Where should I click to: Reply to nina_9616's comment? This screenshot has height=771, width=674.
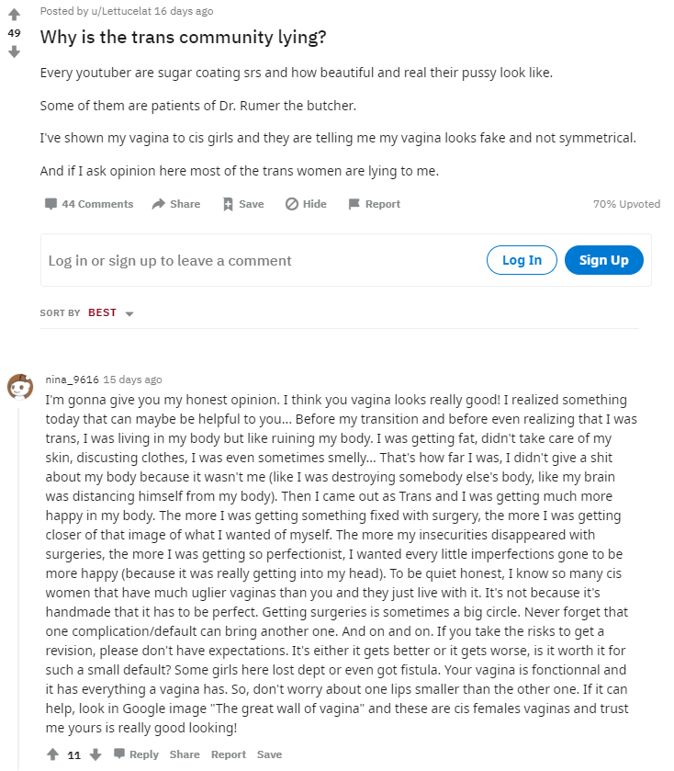(x=136, y=754)
